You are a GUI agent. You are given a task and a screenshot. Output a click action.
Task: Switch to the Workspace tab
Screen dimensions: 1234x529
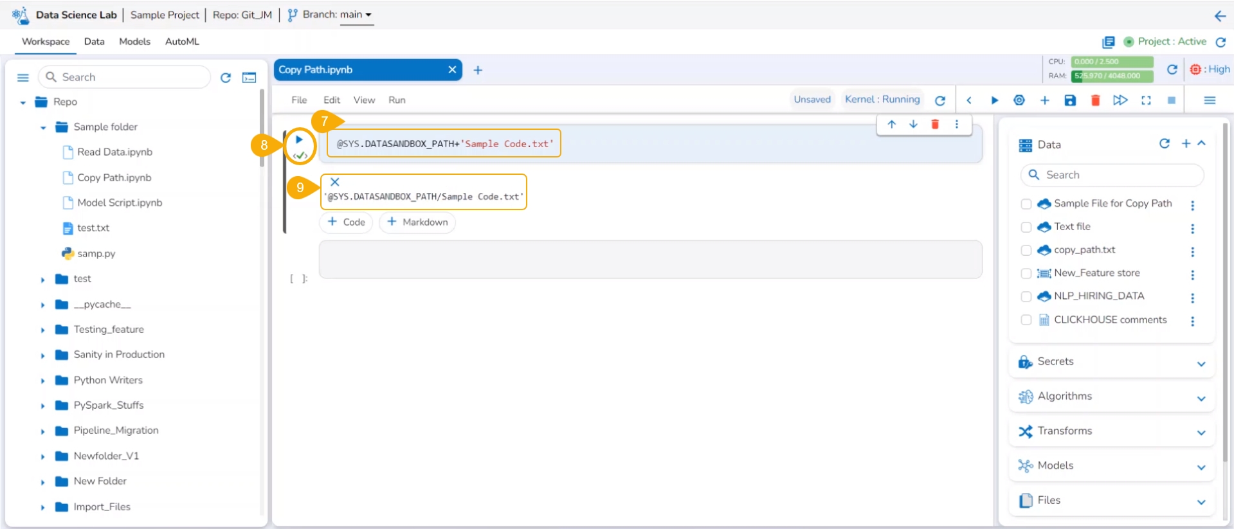[x=46, y=42]
